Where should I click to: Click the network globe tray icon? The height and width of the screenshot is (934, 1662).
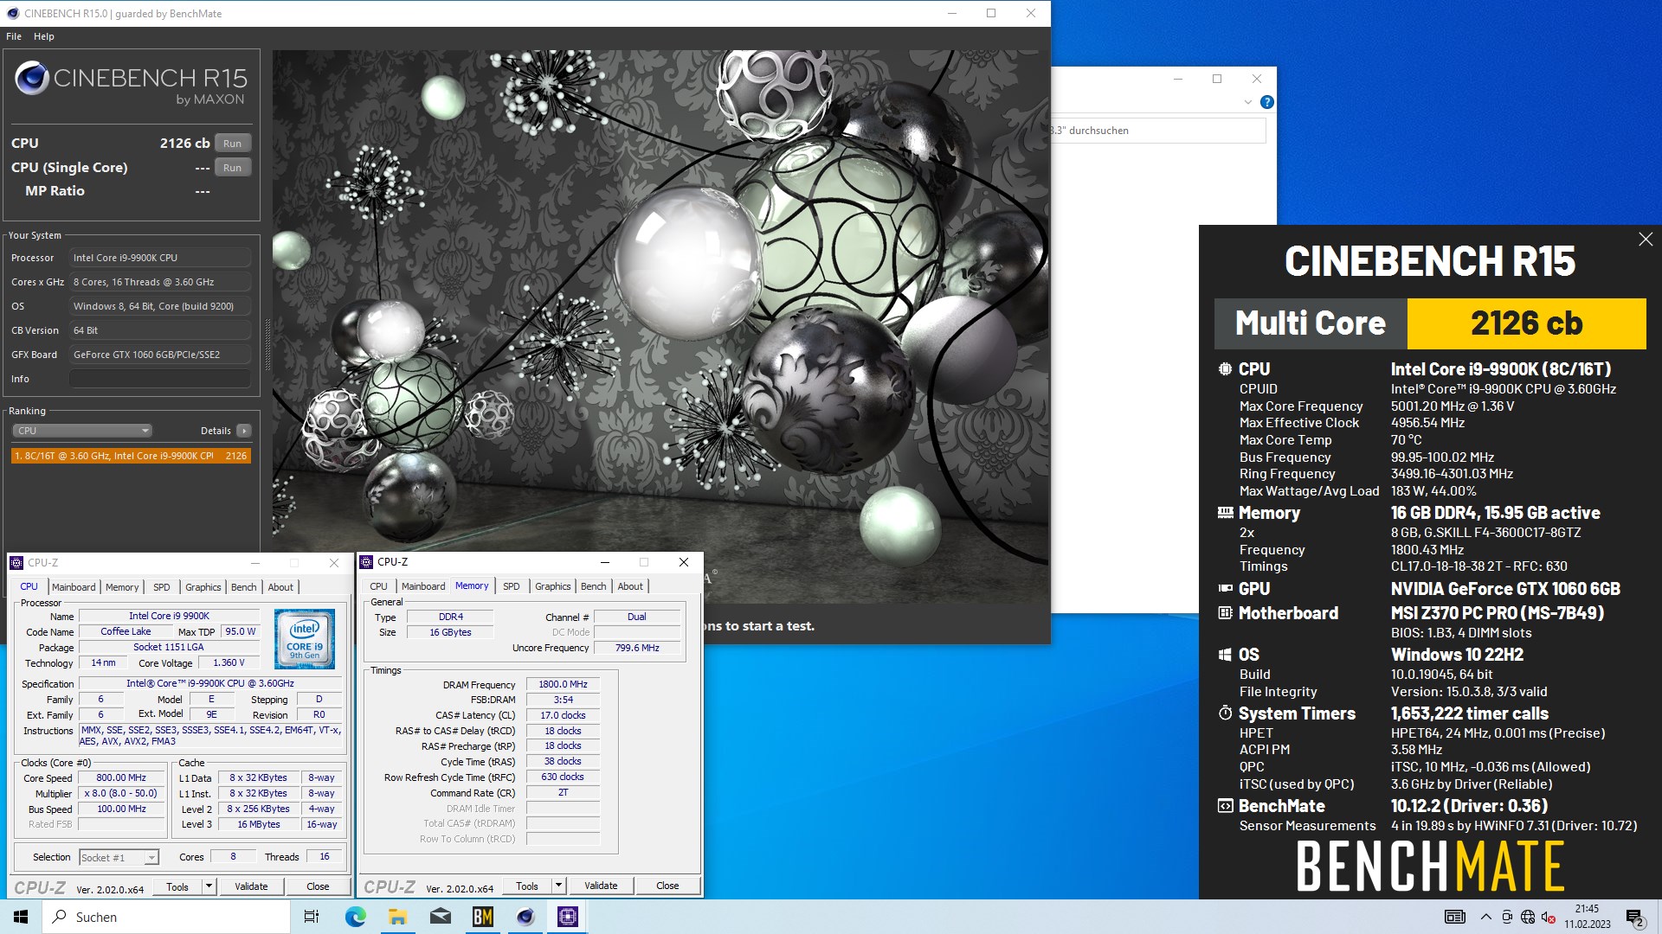pyautogui.click(x=1528, y=917)
